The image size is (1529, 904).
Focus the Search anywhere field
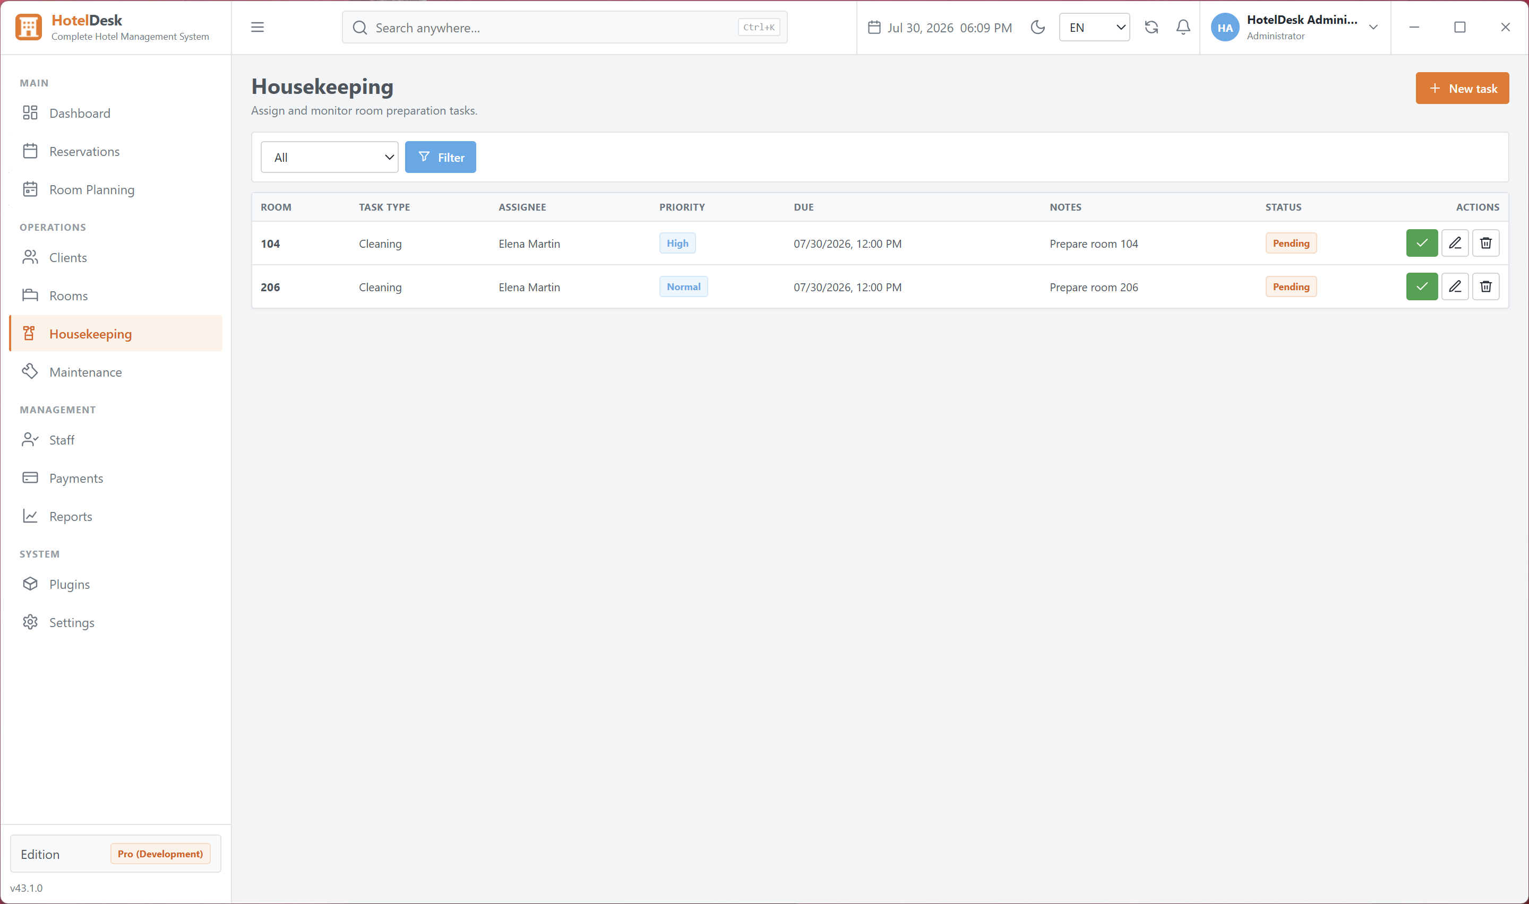click(x=564, y=28)
